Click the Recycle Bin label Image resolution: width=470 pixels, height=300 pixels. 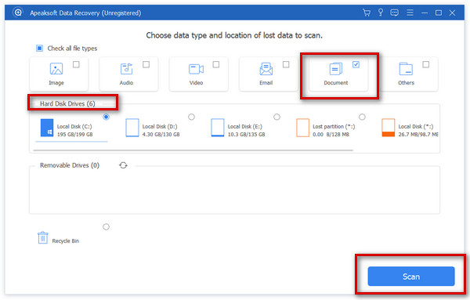[65, 241]
